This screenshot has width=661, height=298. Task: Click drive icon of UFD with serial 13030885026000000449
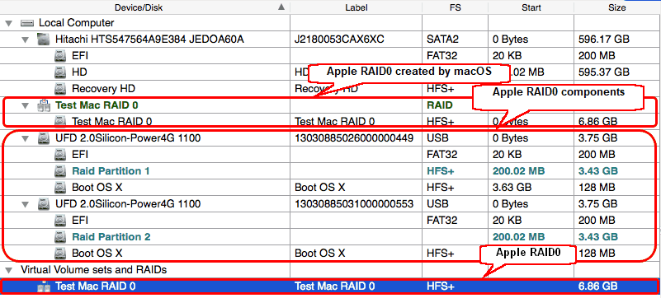click(44, 137)
